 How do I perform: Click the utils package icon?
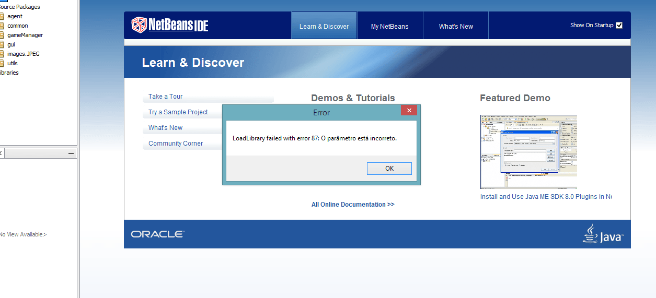click(2, 63)
